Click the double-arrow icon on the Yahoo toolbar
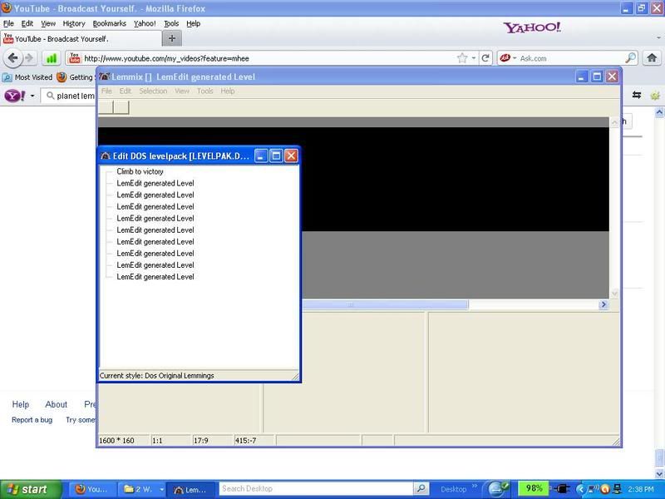Screen dimensions: 665x499 [x=637, y=95]
